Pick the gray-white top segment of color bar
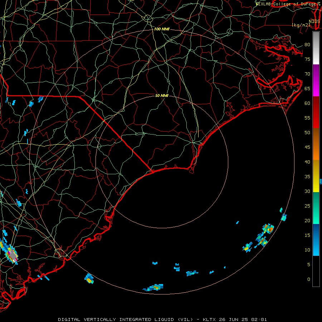Viewport: 322px width, 322px height. pyautogui.click(x=316, y=48)
